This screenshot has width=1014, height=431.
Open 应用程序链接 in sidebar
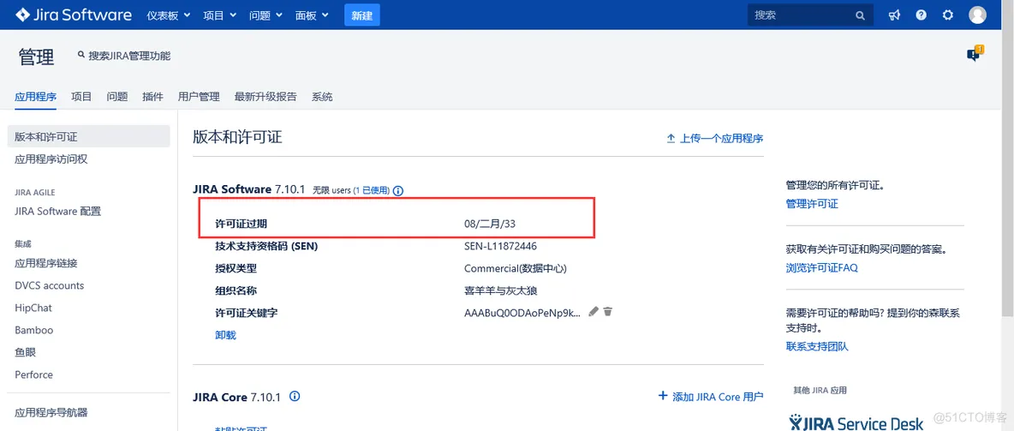click(46, 263)
